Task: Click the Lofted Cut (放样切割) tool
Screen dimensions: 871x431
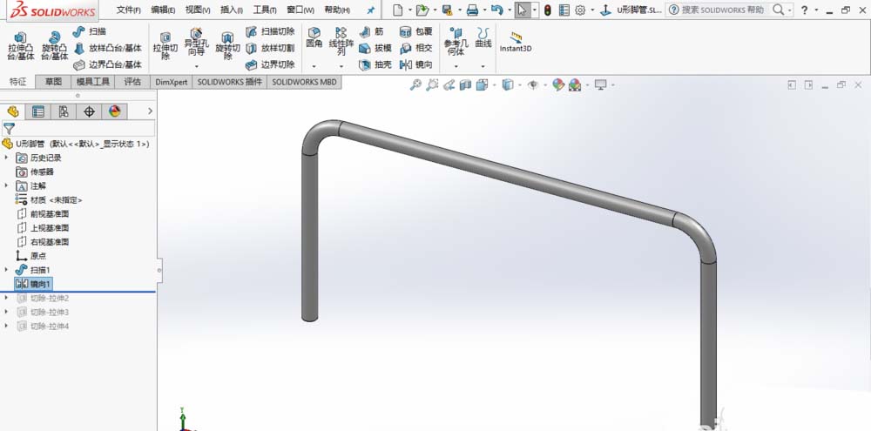Action: 270,48
